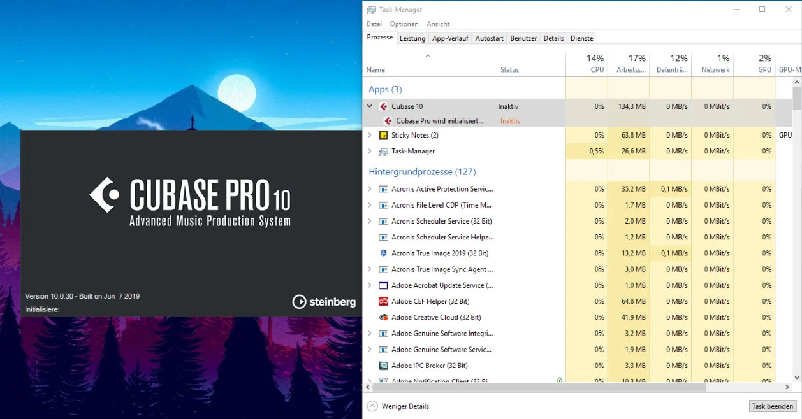802x419 pixels.
Task: Click the Acronis File Level CDP icon
Action: point(383,205)
